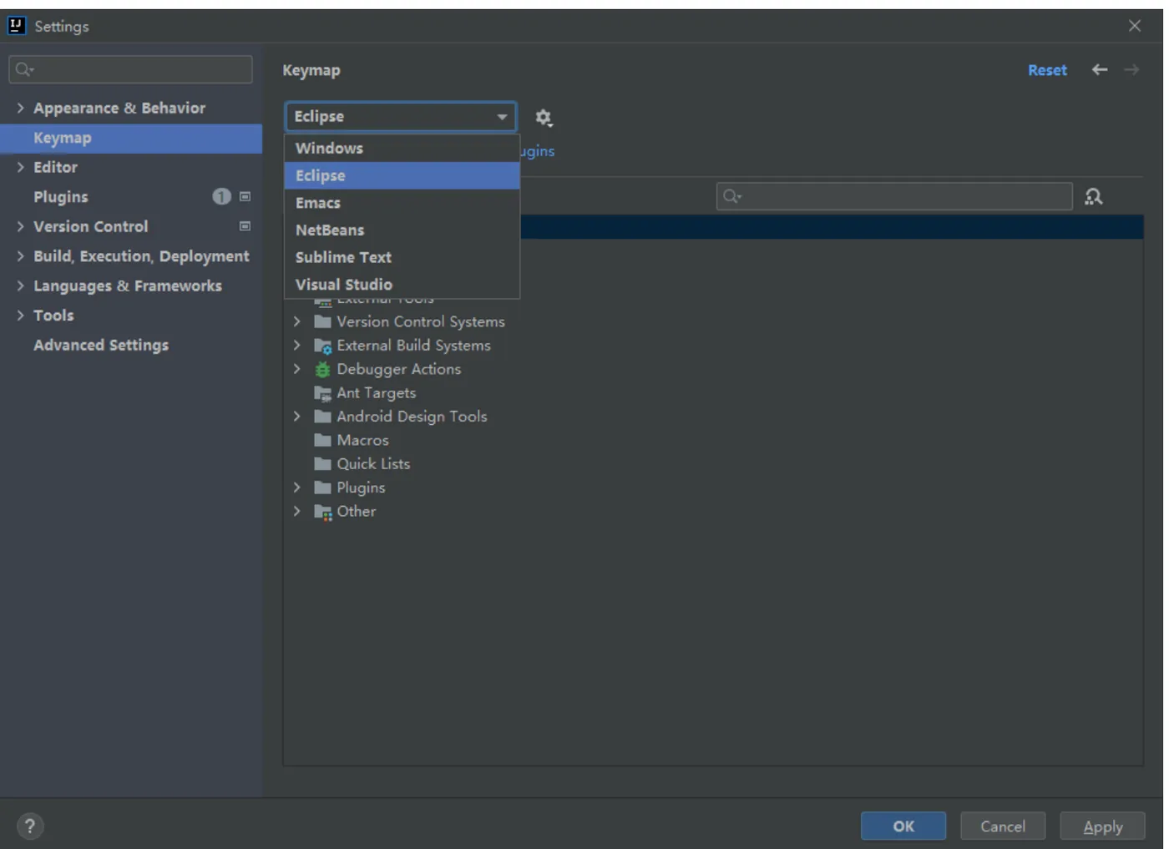The width and height of the screenshot is (1169, 849).
Task: Click the Reset link
Action: pyautogui.click(x=1047, y=70)
